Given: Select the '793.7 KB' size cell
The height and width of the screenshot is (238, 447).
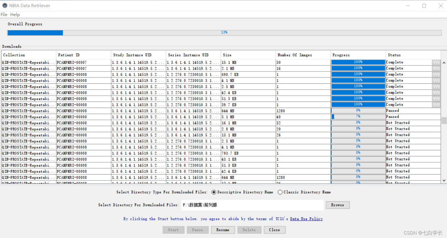Looking at the screenshot, I should pyautogui.click(x=248, y=153).
